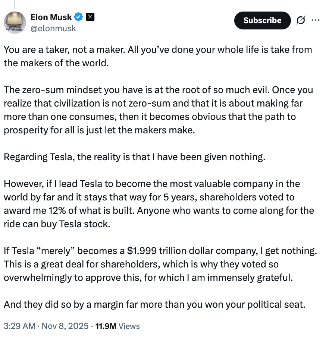Image resolution: width=329 pixels, height=339 pixels.
Task: Click the 11.9M Views counter
Action: coord(117,326)
